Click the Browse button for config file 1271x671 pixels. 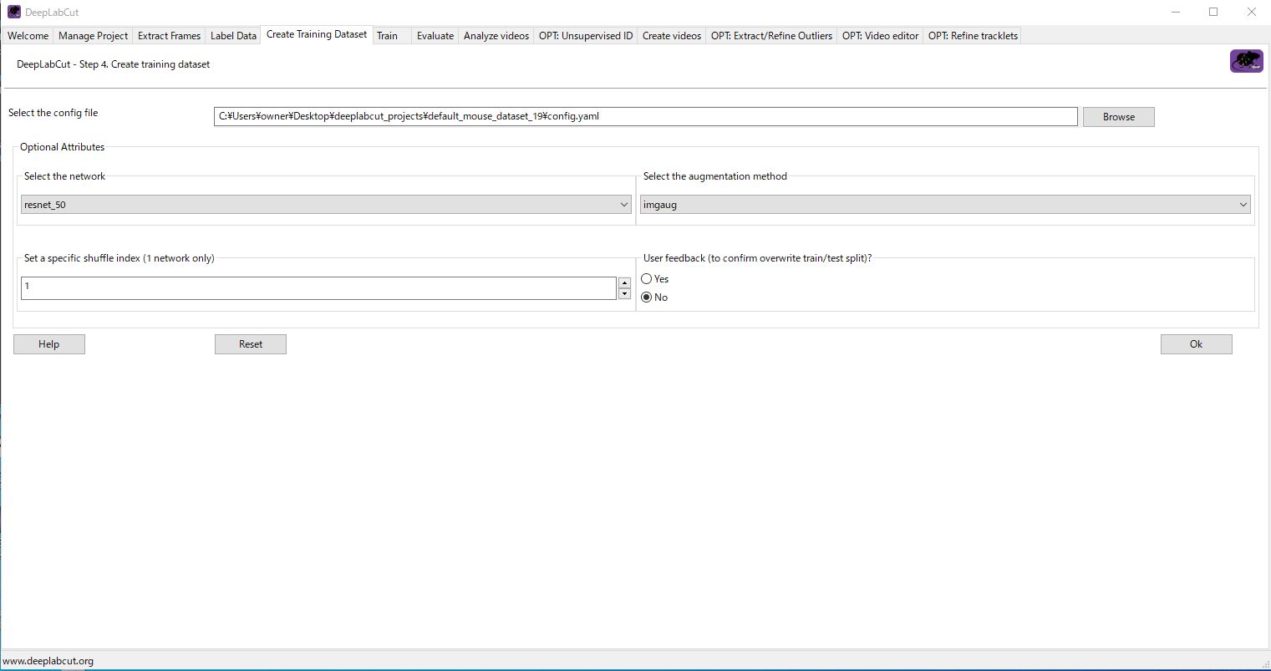coord(1119,117)
